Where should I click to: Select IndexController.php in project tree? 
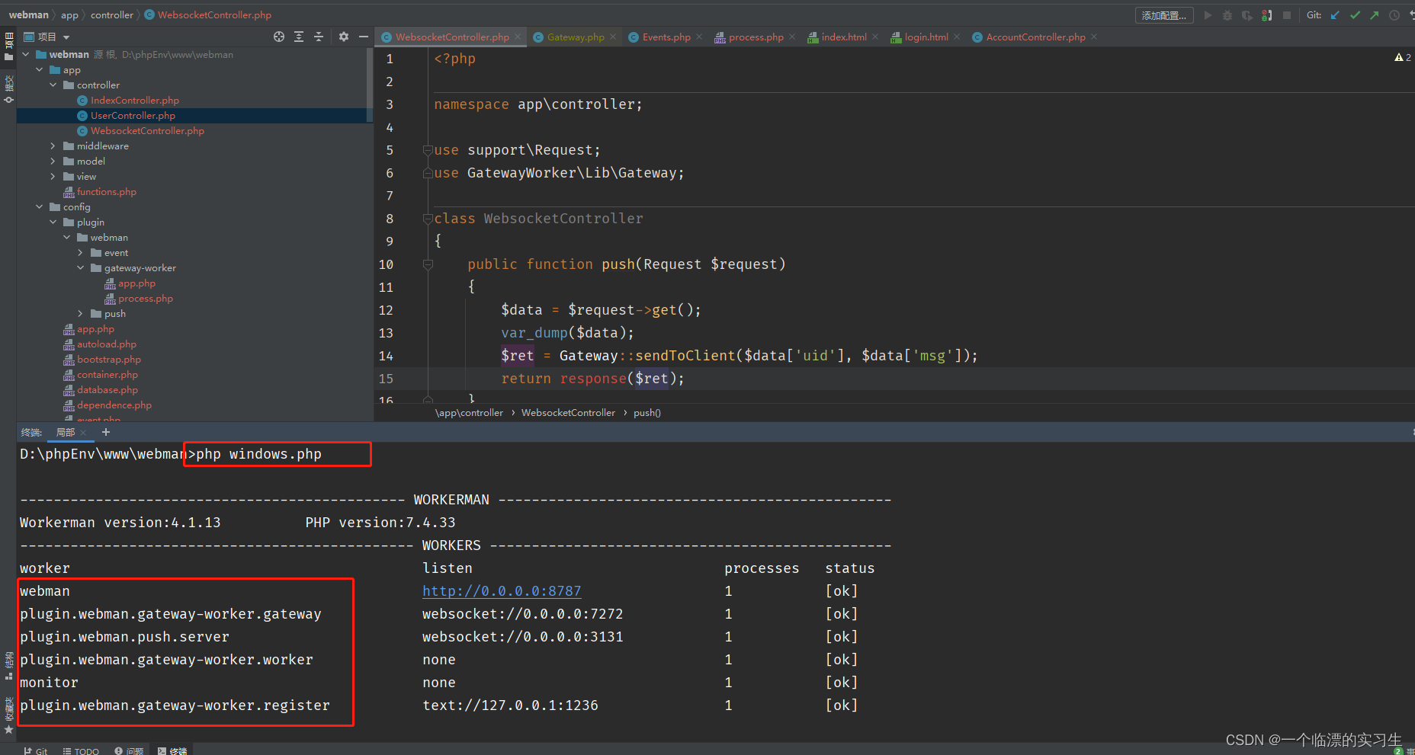pyautogui.click(x=135, y=100)
